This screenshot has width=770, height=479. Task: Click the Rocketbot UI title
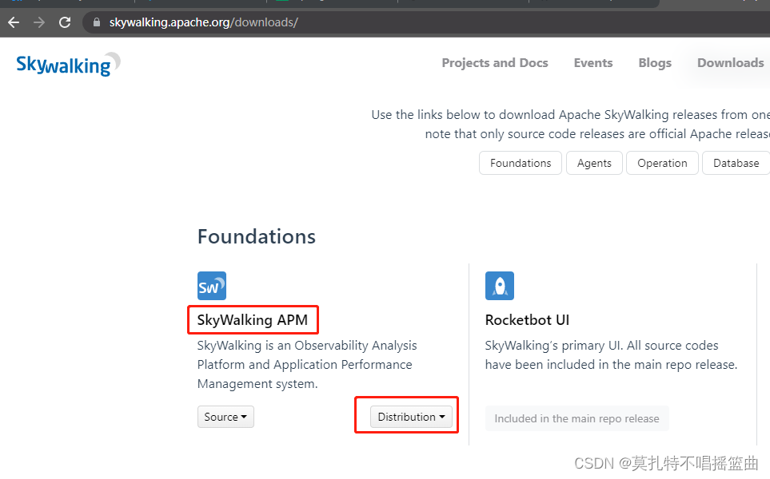click(527, 319)
